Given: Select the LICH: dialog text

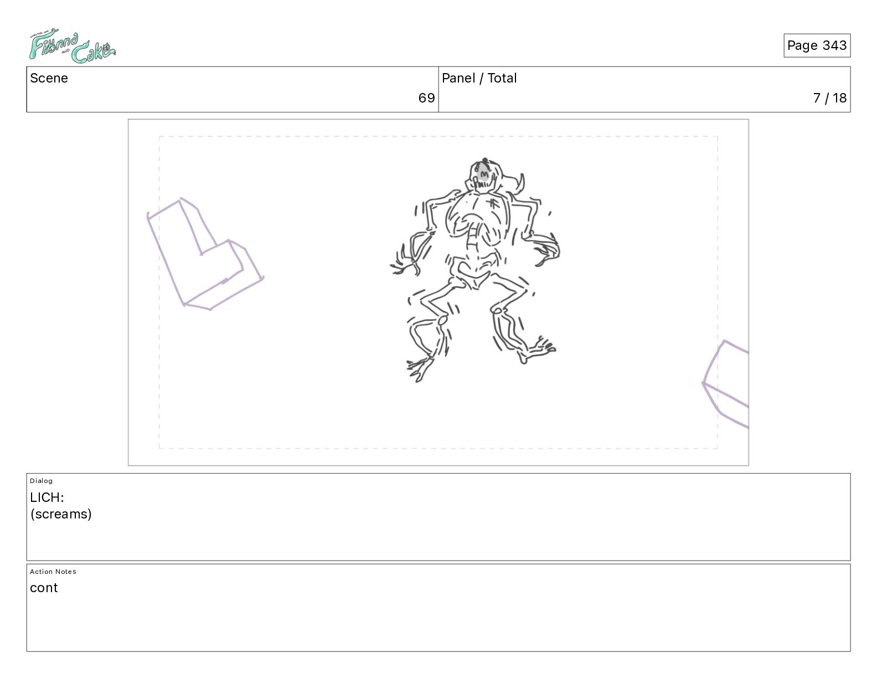Looking at the screenshot, I should coord(47,497).
